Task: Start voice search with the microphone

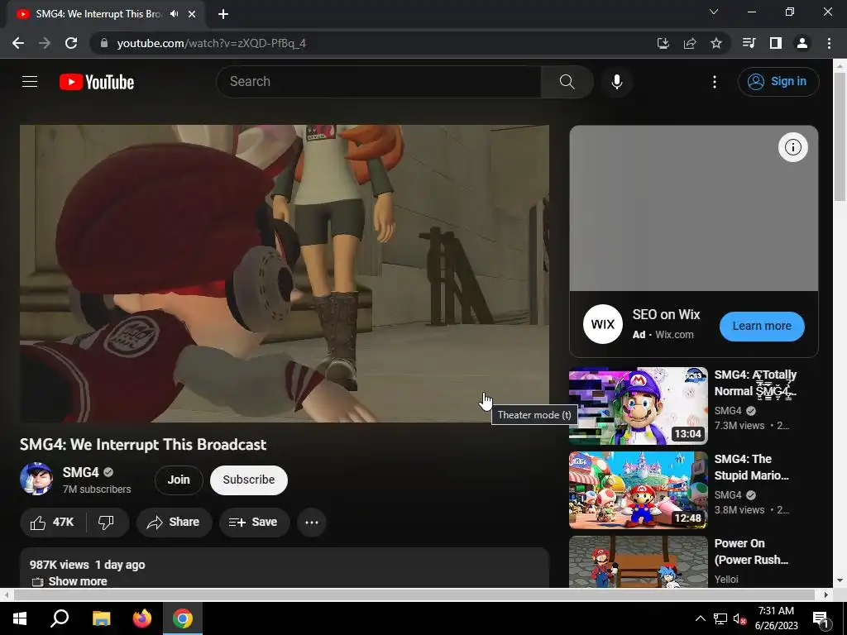Action: (616, 82)
